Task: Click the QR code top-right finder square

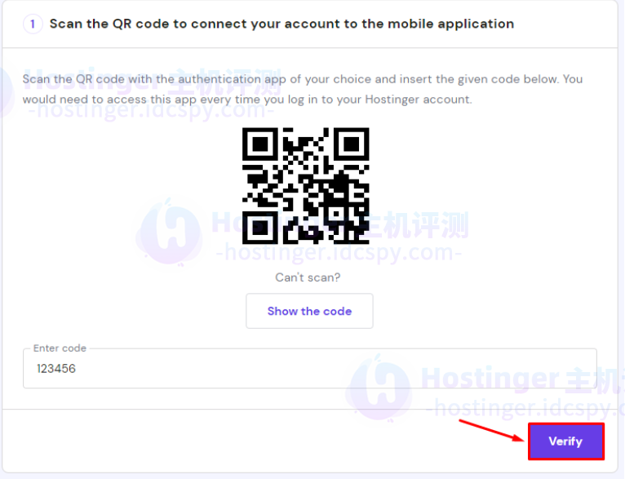Action: [x=352, y=144]
